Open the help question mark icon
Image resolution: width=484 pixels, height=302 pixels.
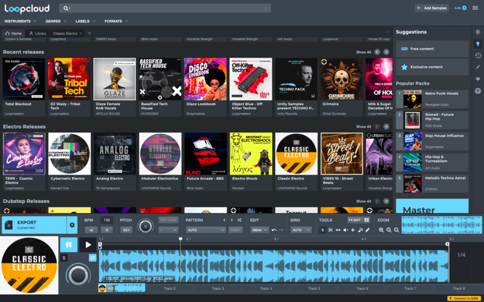(478, 91)
